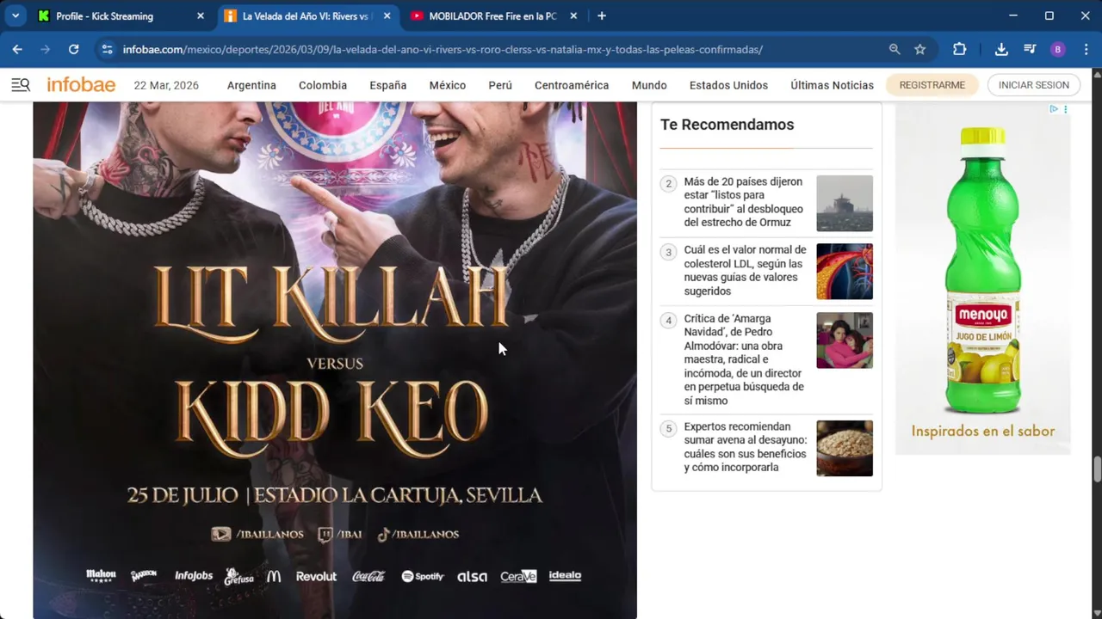
Task: Reload the current page
Action: click(x=74, y=50)
